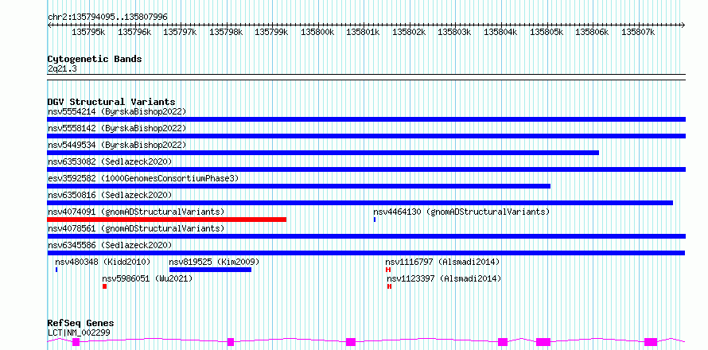Click the 135799k ruler label
This screenshot has width=708, height=350.
[x=272, y=32]
